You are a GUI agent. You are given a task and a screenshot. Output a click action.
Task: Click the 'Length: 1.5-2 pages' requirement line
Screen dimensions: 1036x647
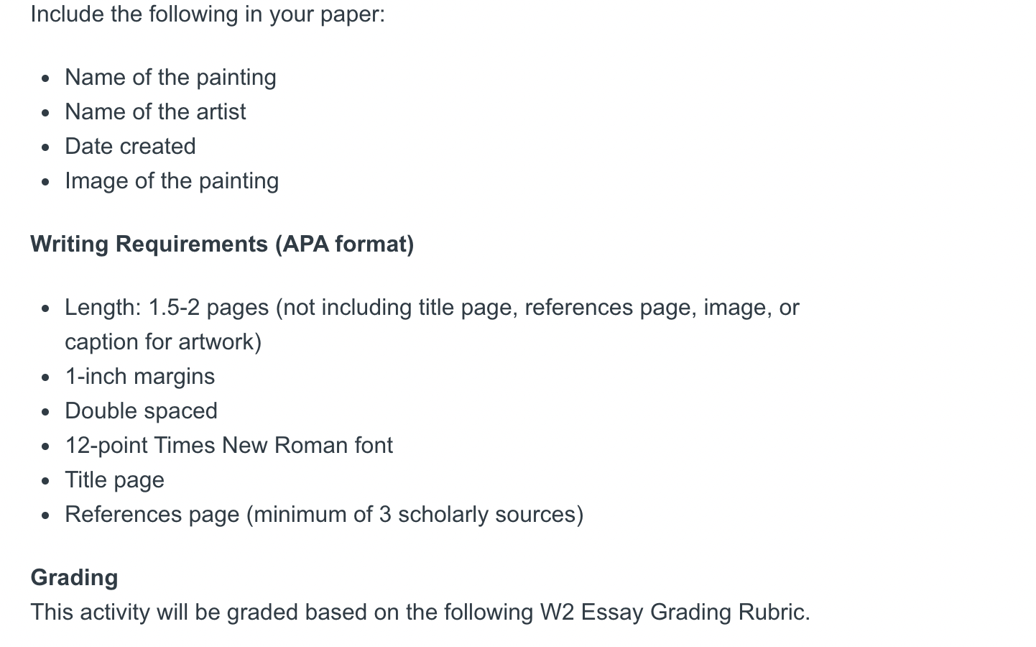[x=432, y=308]
